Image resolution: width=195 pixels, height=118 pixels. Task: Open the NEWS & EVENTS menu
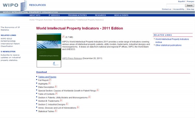click(121, 15)
